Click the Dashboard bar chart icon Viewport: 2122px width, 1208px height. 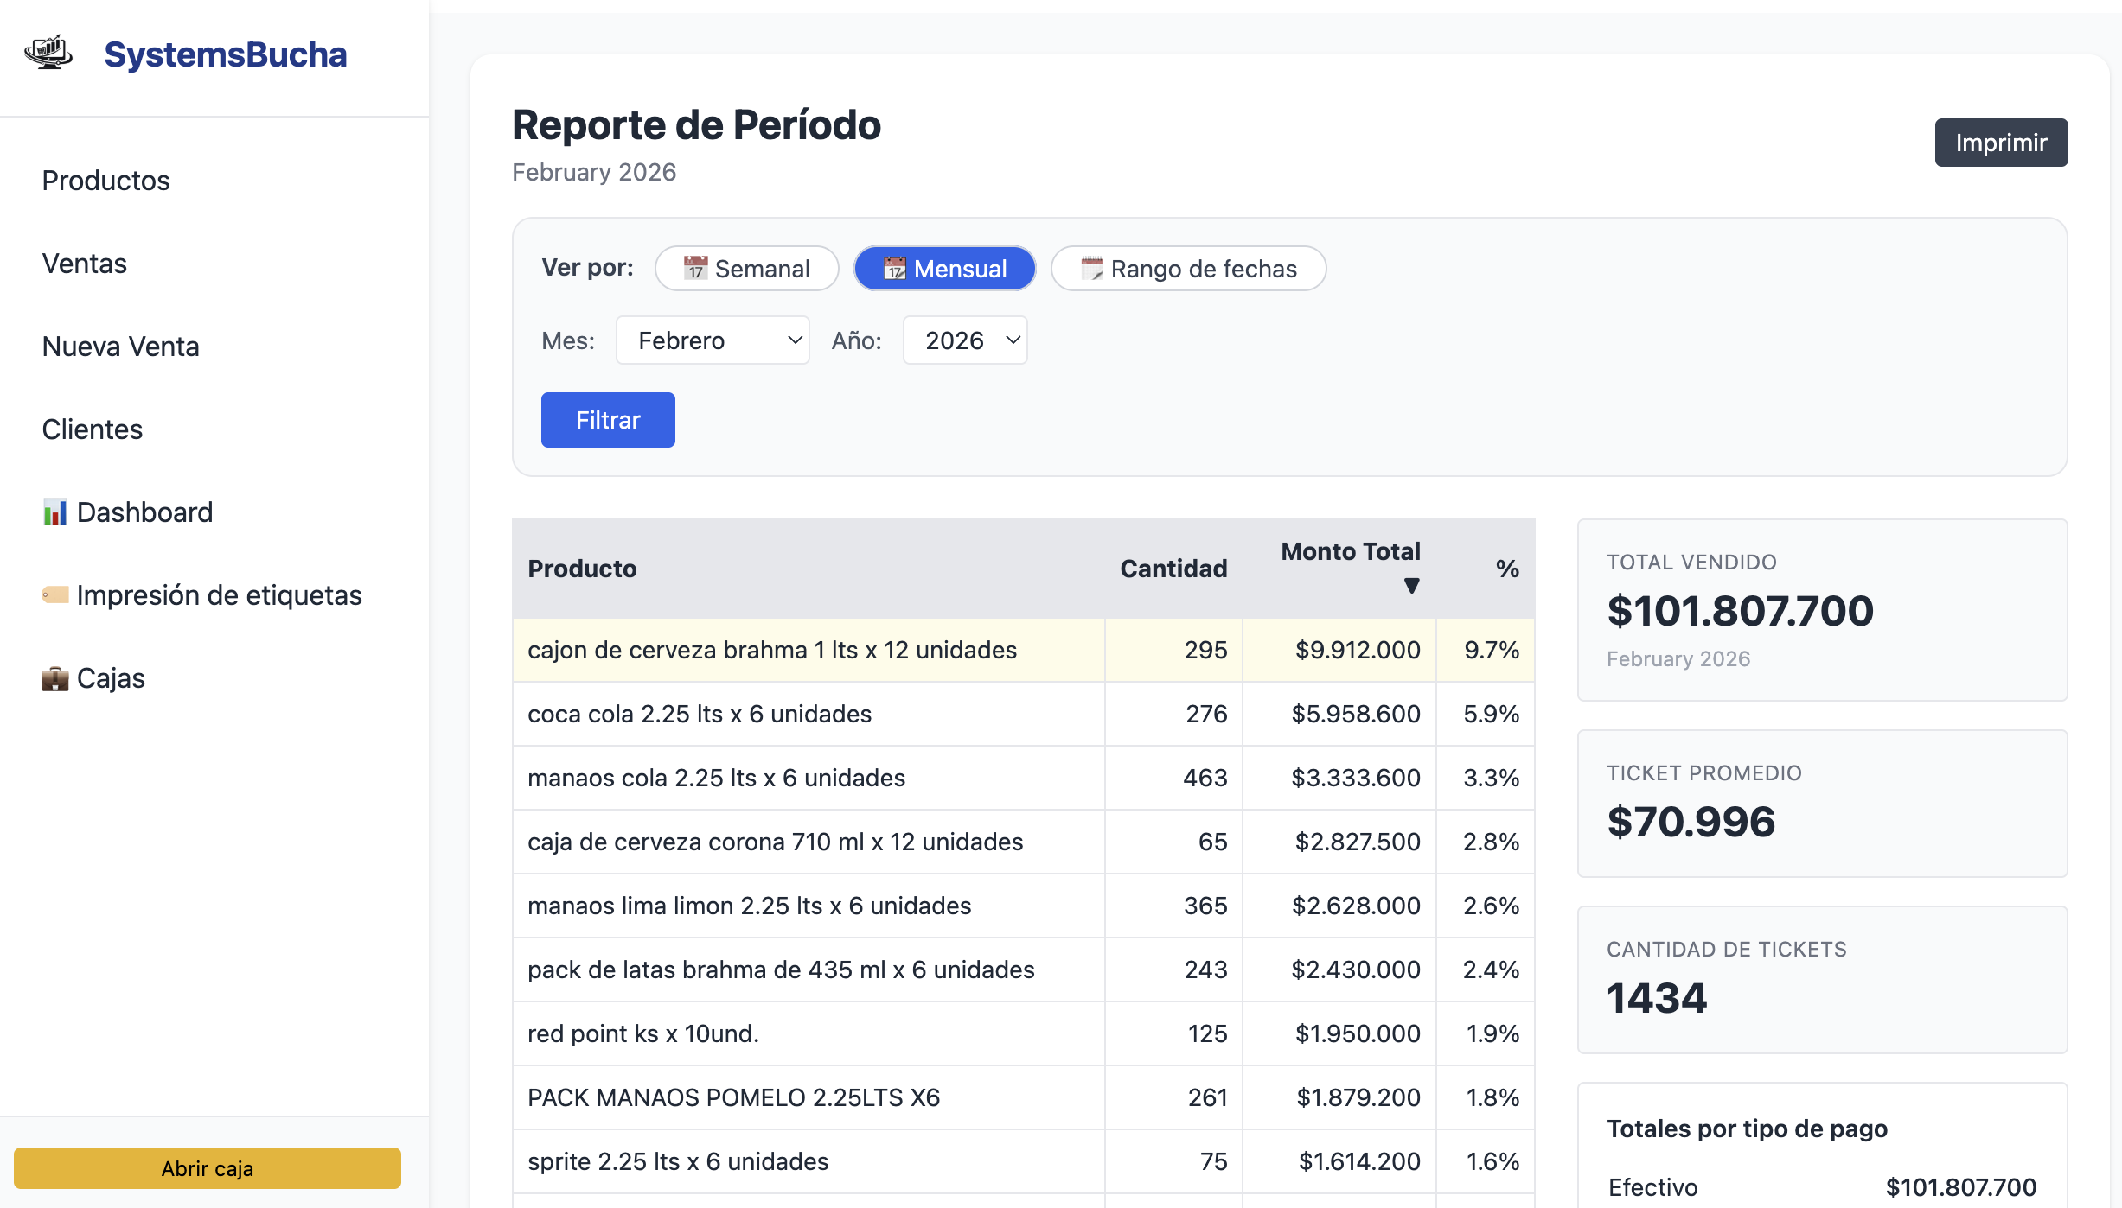pyautogui.click(x=54, y=512)
